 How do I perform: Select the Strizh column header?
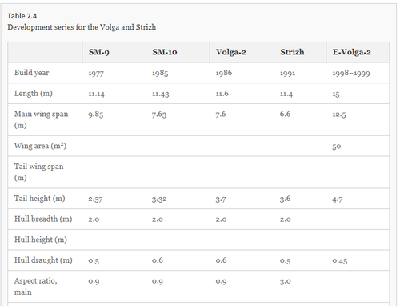point(292,52)
